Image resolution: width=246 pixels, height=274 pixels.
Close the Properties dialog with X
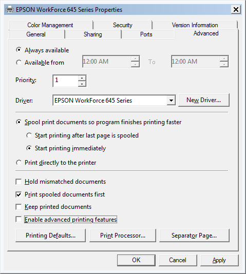click(236, 9)
